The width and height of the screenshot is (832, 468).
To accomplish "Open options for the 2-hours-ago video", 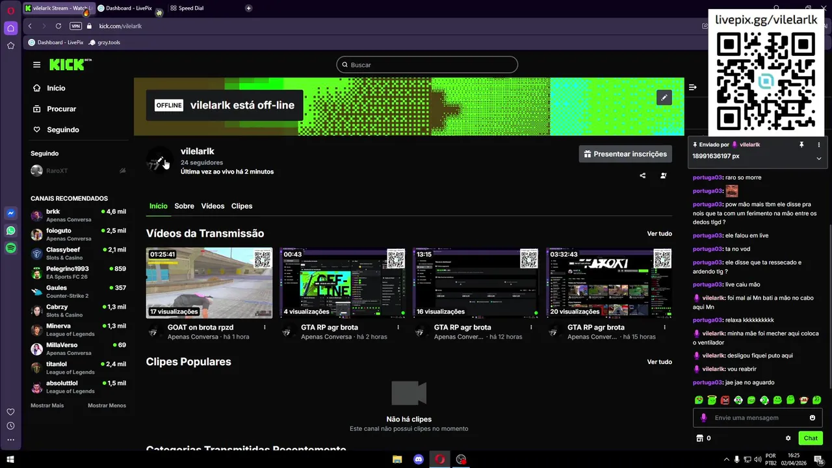I will click(398, 328).
